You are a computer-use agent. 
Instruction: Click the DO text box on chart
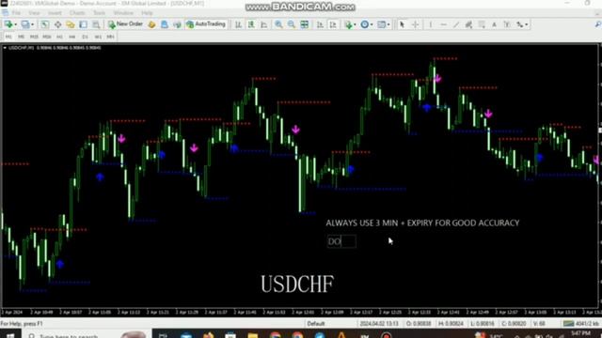point(341,241)
